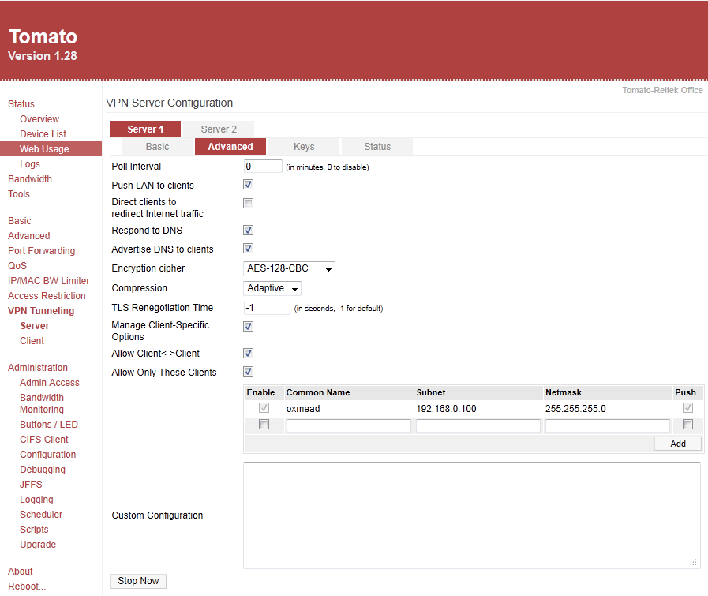Viewport: 708px width, 596px height.
Task: Open Logging sidebar link
Action: (x=36, y=500)
